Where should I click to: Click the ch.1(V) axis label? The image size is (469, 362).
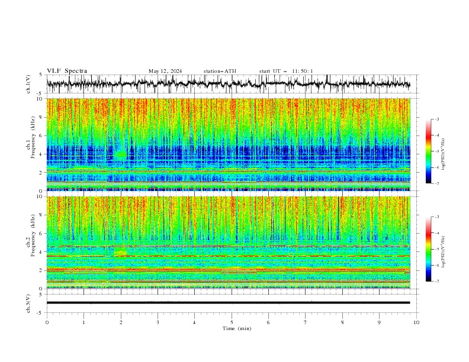pos(28,84)
